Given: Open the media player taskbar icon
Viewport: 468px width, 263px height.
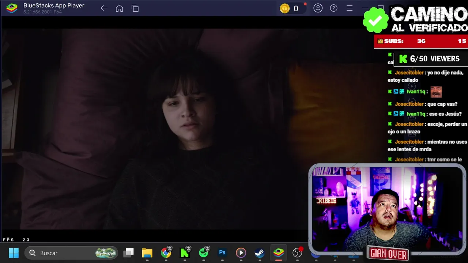Looking at the screenshot, I should (241, 253).
